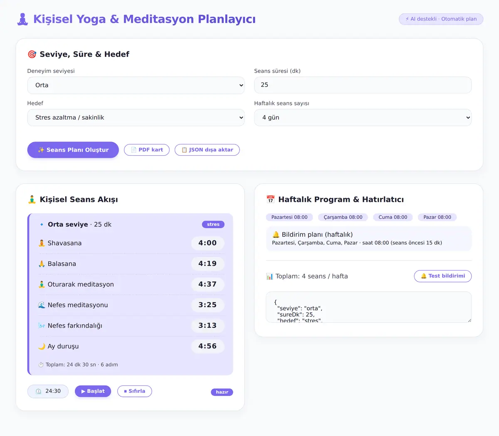Click the bell icon in Bildirim planı

coord(276,235)
